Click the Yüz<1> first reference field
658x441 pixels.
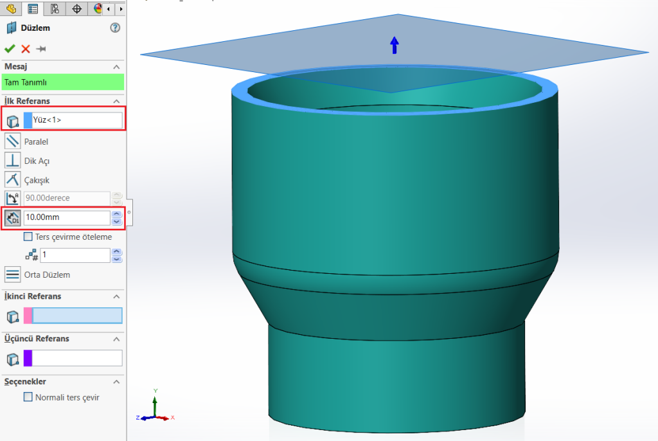76,120
